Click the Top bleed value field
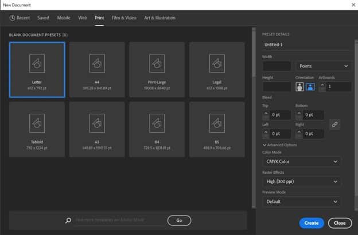 point(281,115)
